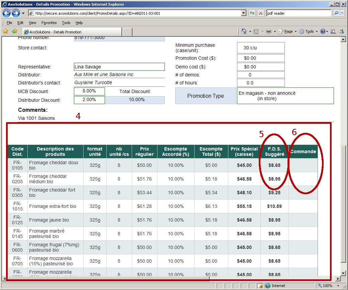Click the RSS feeds icon
This screenshot has height=290, width=348.
(x=256, y=32)
